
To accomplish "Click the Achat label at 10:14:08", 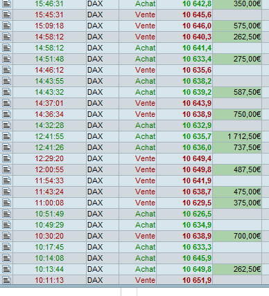I will pos(145,258).
